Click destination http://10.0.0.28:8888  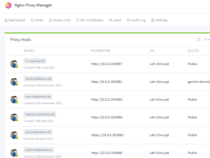pyautogui.click(x=107, y=153)
